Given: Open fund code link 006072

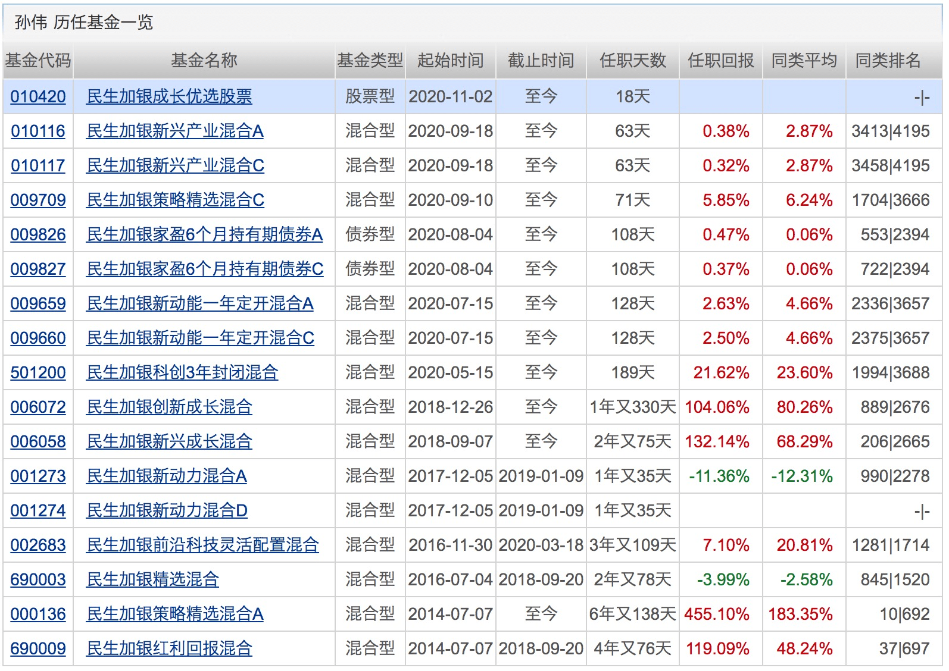Looking at the screenshot, I should [x=38, y=407].
